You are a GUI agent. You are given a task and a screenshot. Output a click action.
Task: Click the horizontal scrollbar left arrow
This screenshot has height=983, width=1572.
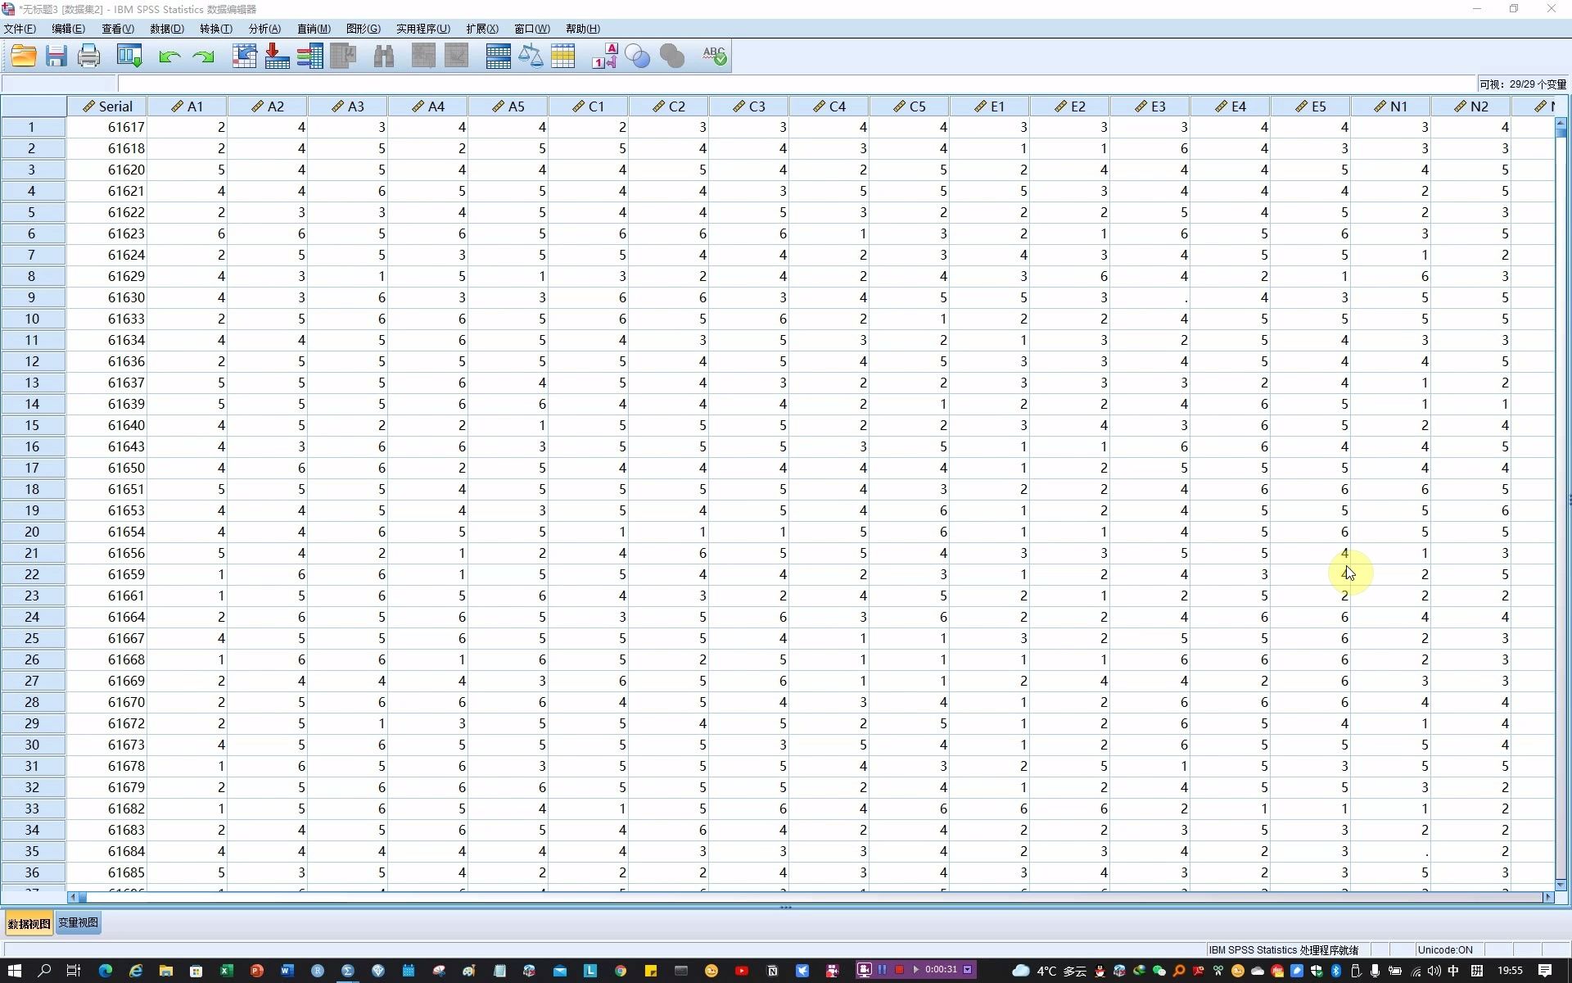pyautogui.click(x=73, y=898)
